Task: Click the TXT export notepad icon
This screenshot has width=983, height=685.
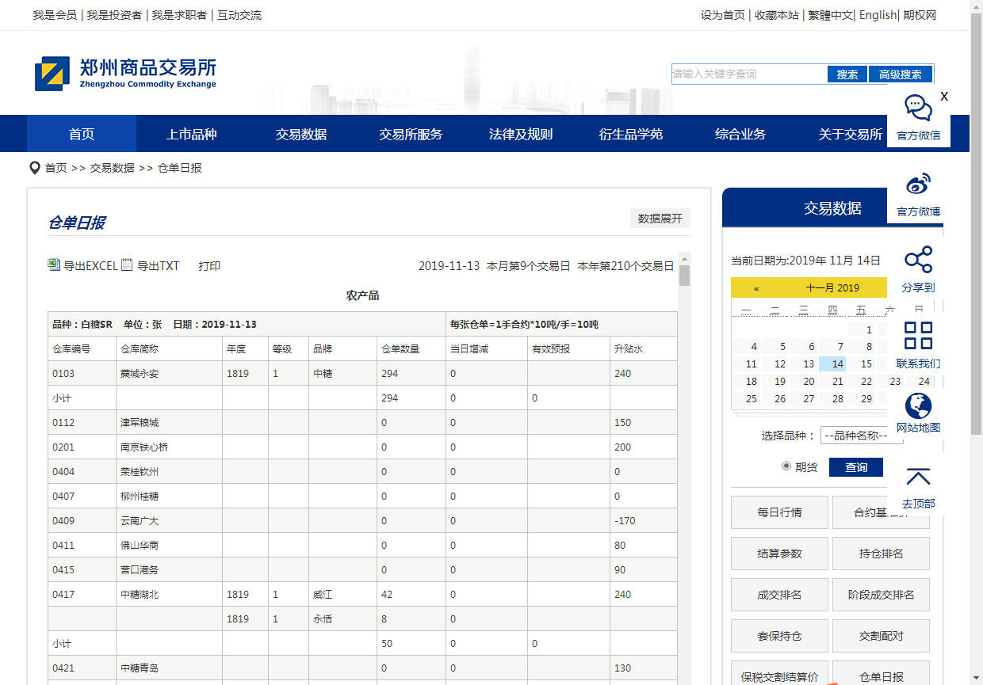Action: [127, 264]
